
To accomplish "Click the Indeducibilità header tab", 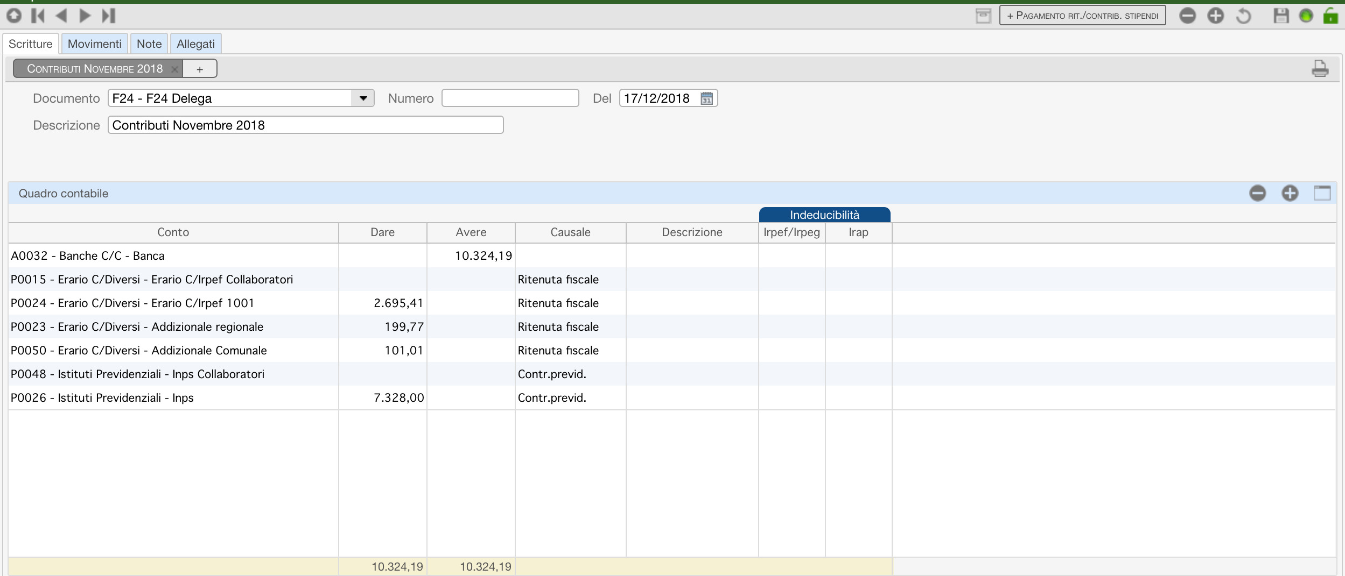I will point(824,215).
